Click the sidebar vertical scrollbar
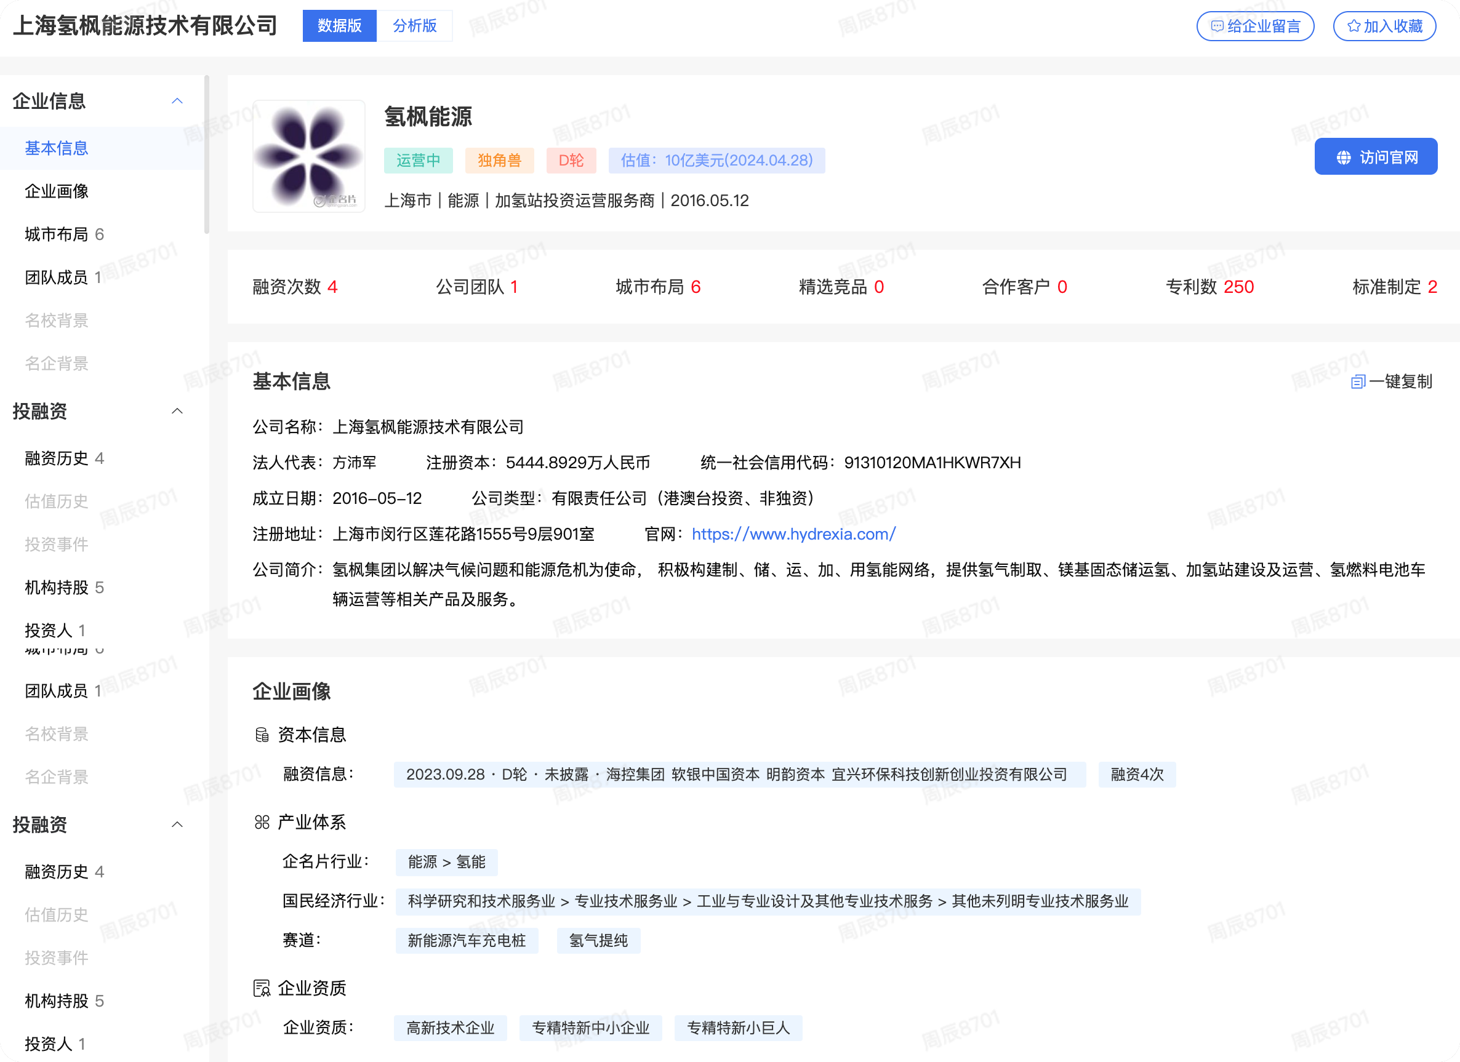The height and width of the screenshot is (1062, 1460). tap(207, 154)
